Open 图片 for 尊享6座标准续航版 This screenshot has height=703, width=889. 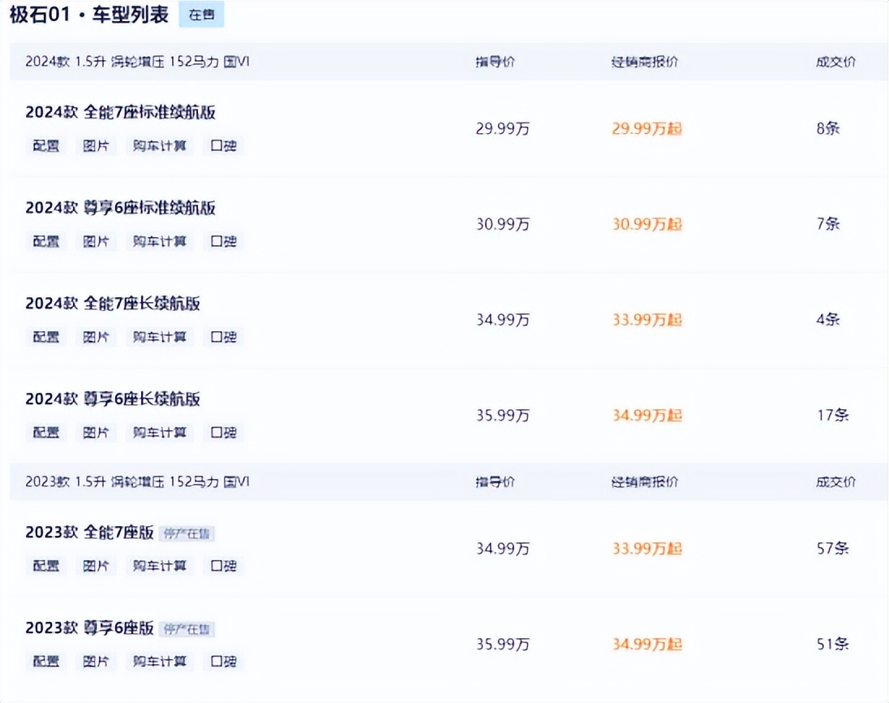click(x=96, y=241)
